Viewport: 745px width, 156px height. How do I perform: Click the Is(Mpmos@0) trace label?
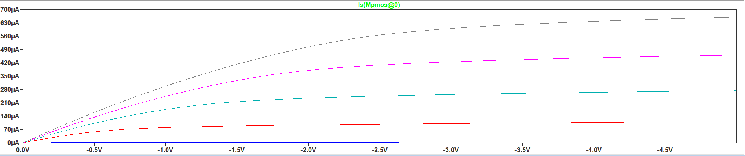tap(379, 5)
